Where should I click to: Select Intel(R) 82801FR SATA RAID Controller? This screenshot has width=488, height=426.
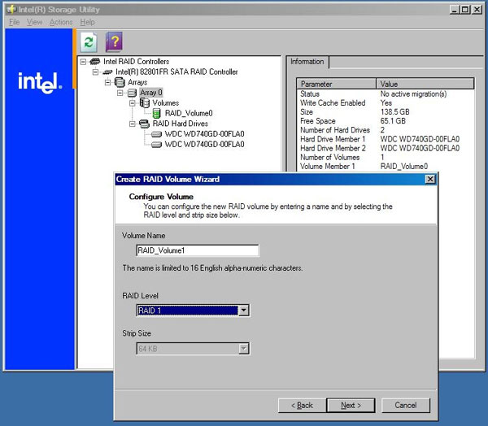coord(176,72)
